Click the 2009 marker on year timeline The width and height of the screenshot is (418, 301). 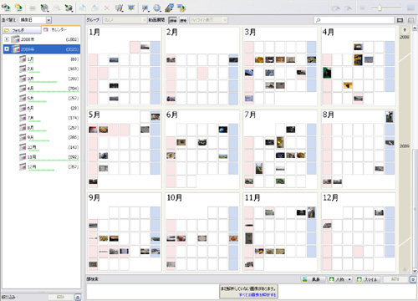405,146
